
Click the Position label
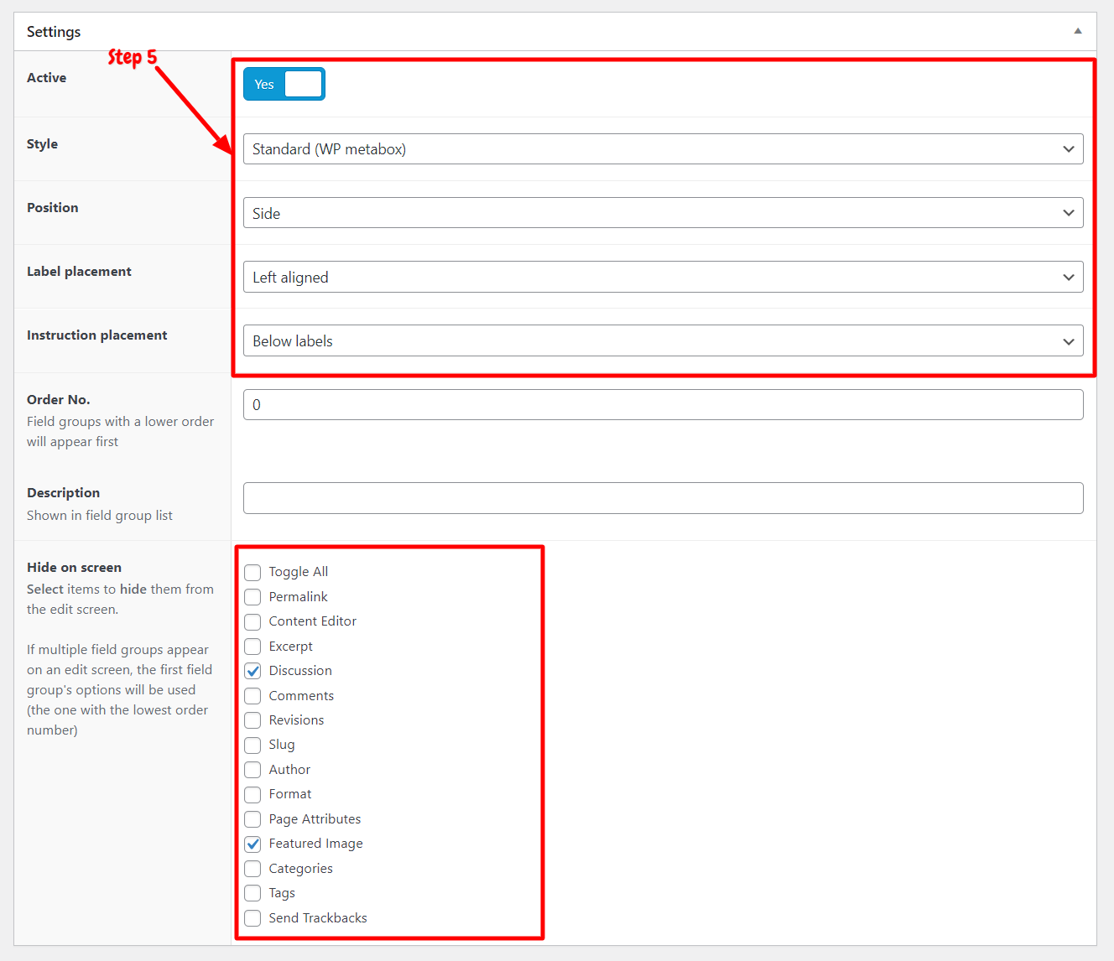(53, 208)
